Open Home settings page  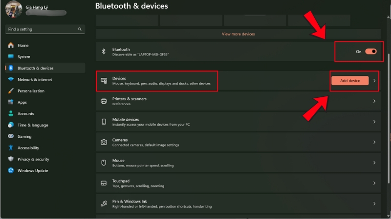coord(45,45)
